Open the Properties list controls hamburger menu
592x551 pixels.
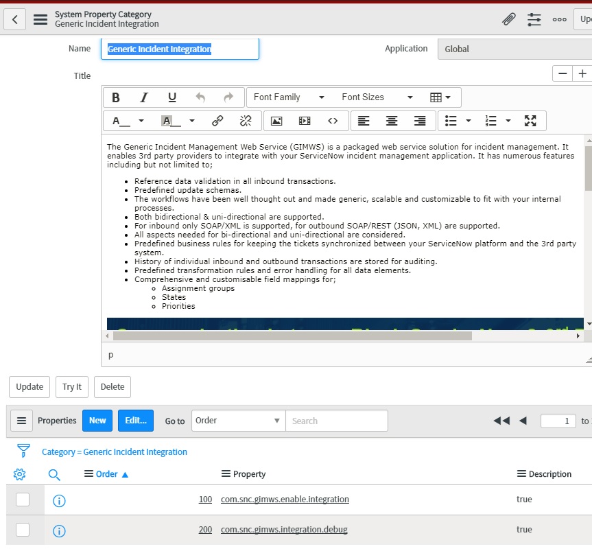pos(21,421)
